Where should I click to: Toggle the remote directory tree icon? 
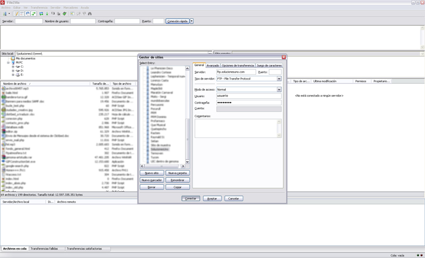point(28,13)
